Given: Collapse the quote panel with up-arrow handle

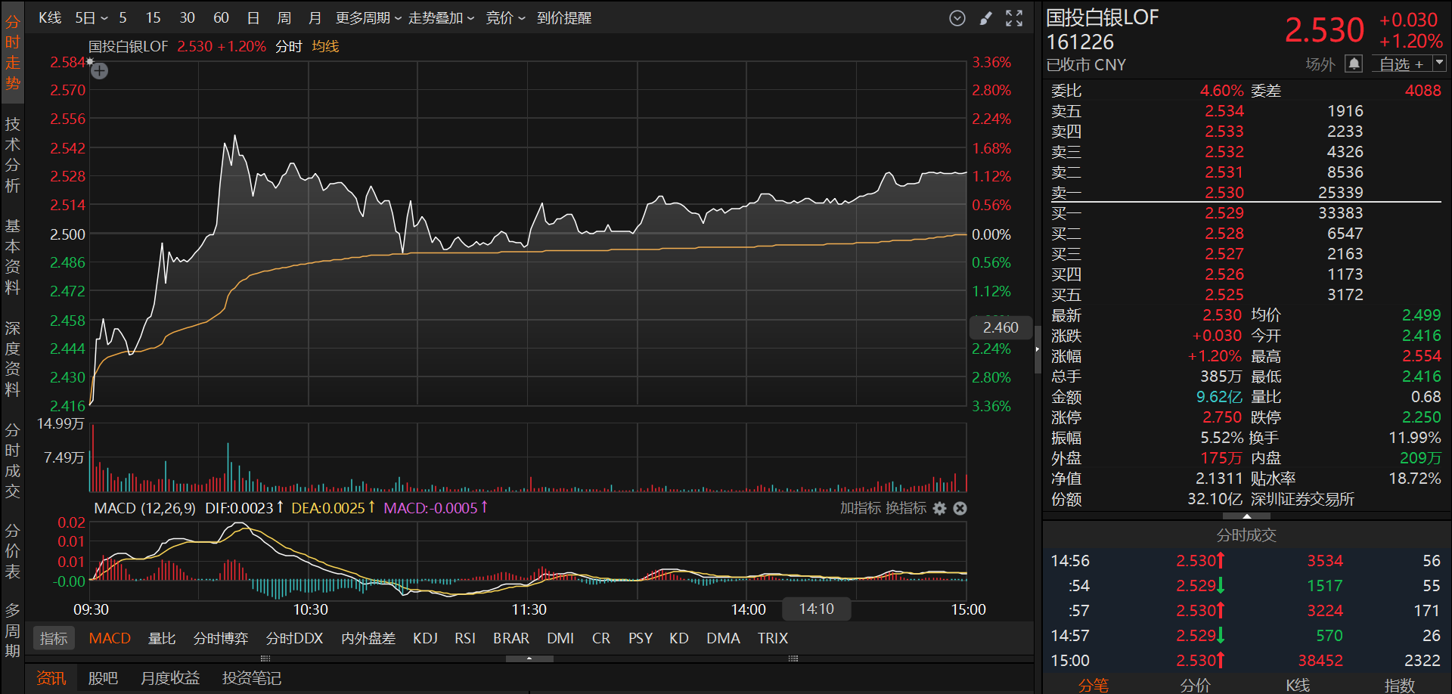Looking at the screenshot, I should [x=1246, y=516].
